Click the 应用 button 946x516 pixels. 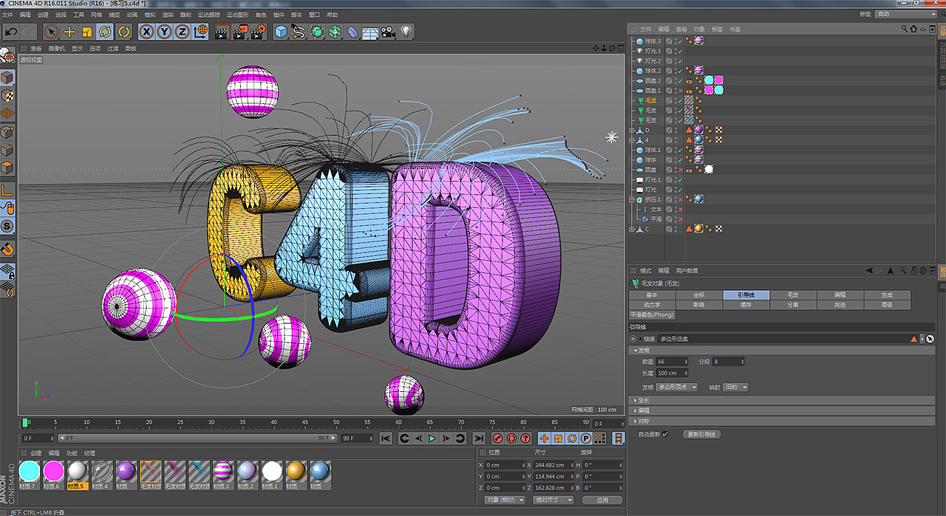[602, 500]
